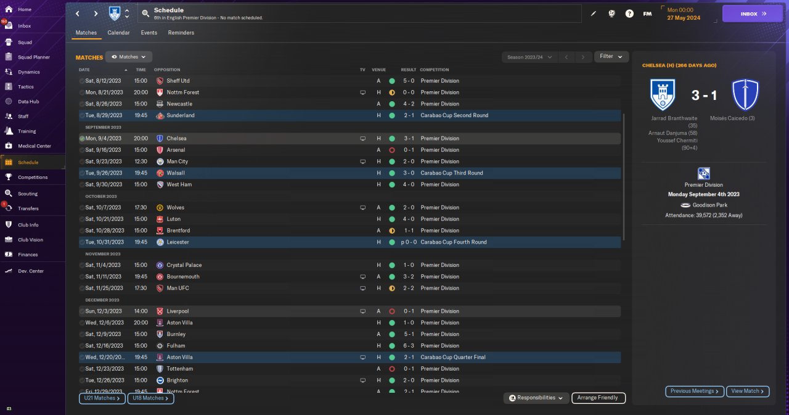This screenshot has height=415, width=789.
Task: Open the Scouting sidebar icon
Action: pos(9,194)
